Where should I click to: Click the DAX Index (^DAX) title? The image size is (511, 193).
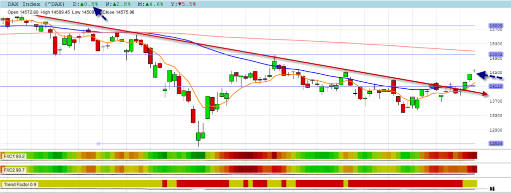[x=36, y=4]
